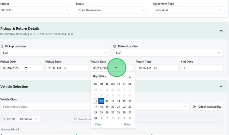Select May 22 in the calendar
This screenshot has height=135, width=229.
point(124,107)
